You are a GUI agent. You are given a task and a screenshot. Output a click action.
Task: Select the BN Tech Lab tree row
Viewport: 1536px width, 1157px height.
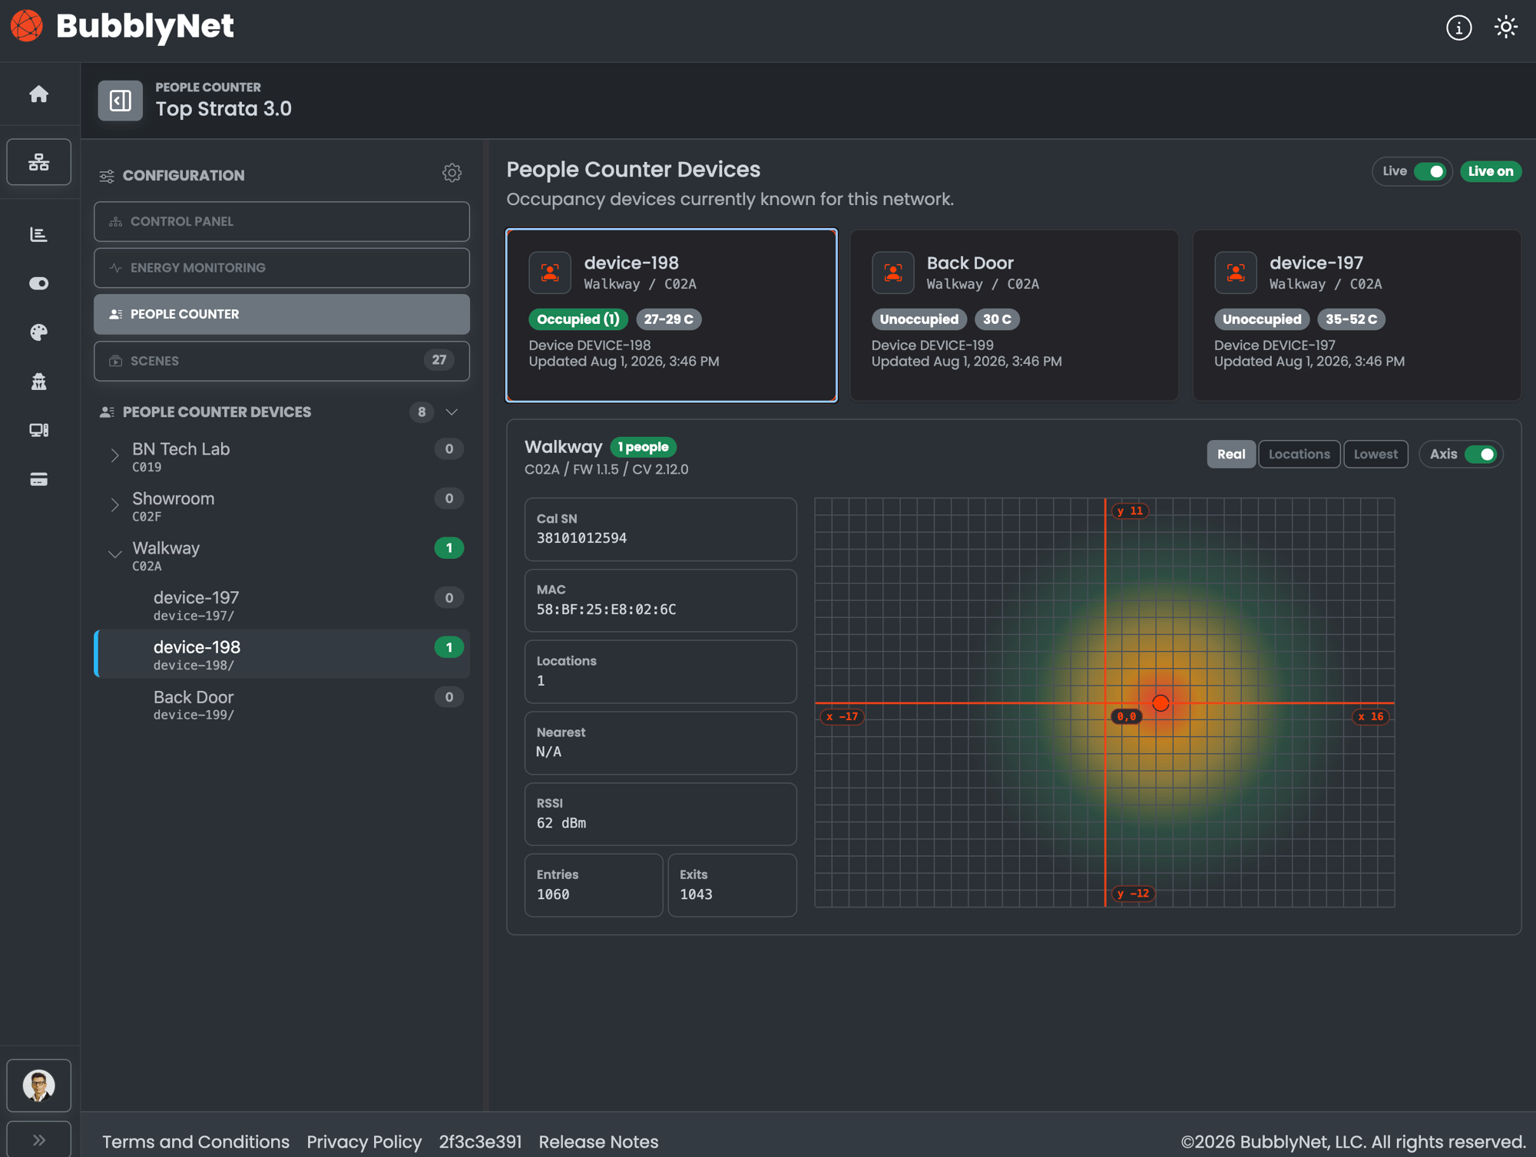coord(282,456)
